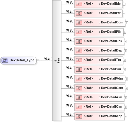Click the E icon of DevDetailCdm
The width and height of the screenshot is (128, 122).
[79, 23]
